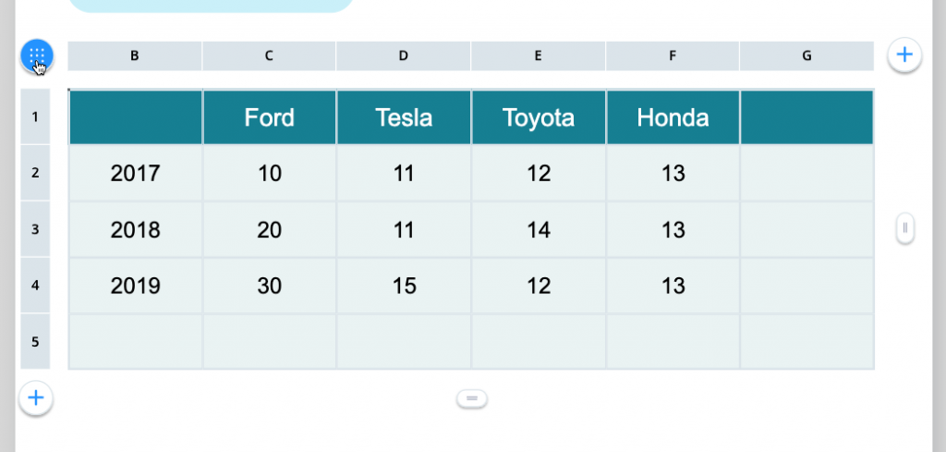
Task: Click the column resize handle on the right edge
Action: coord(905,227)
